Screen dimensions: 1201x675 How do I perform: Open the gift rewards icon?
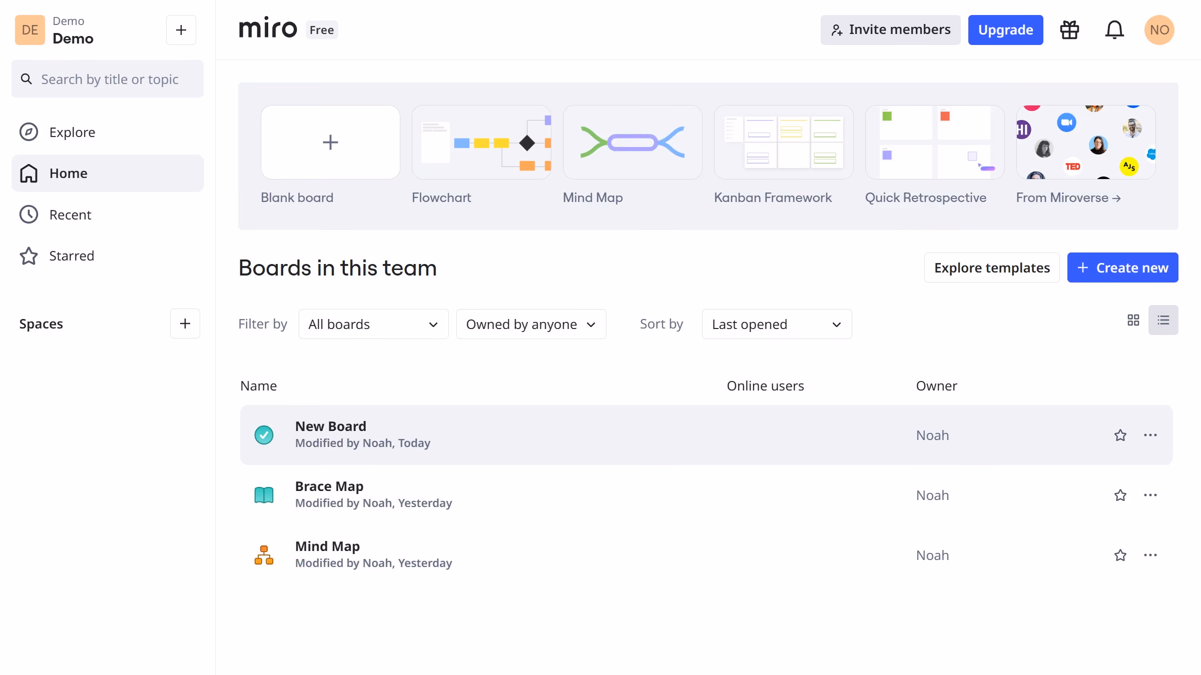click(x=1069, y=30)
